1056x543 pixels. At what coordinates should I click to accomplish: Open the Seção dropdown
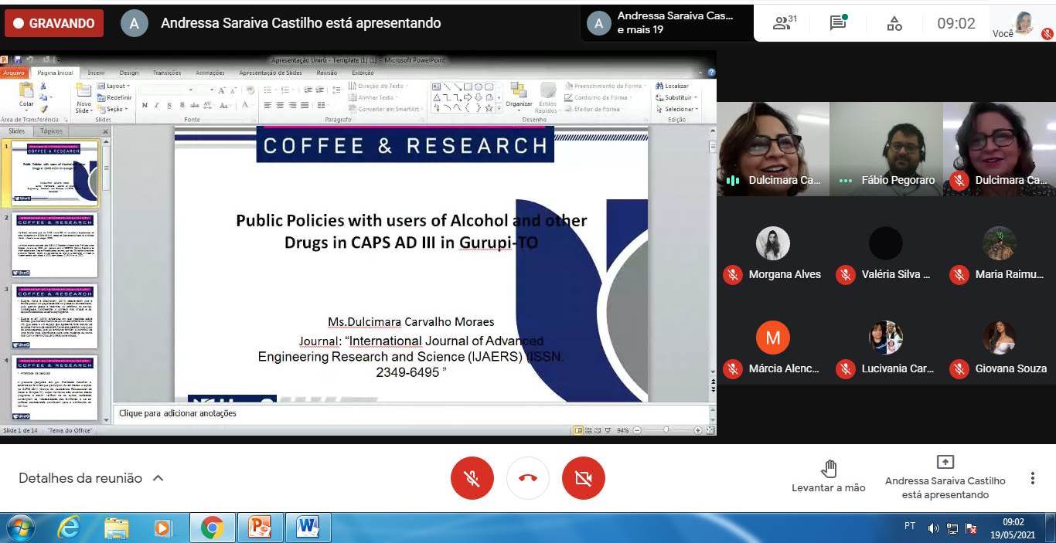(x=112, y=109)
